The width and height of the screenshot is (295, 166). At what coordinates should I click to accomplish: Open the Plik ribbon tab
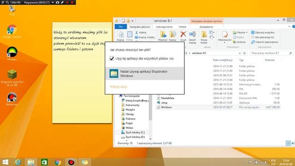tap(121, 27)
